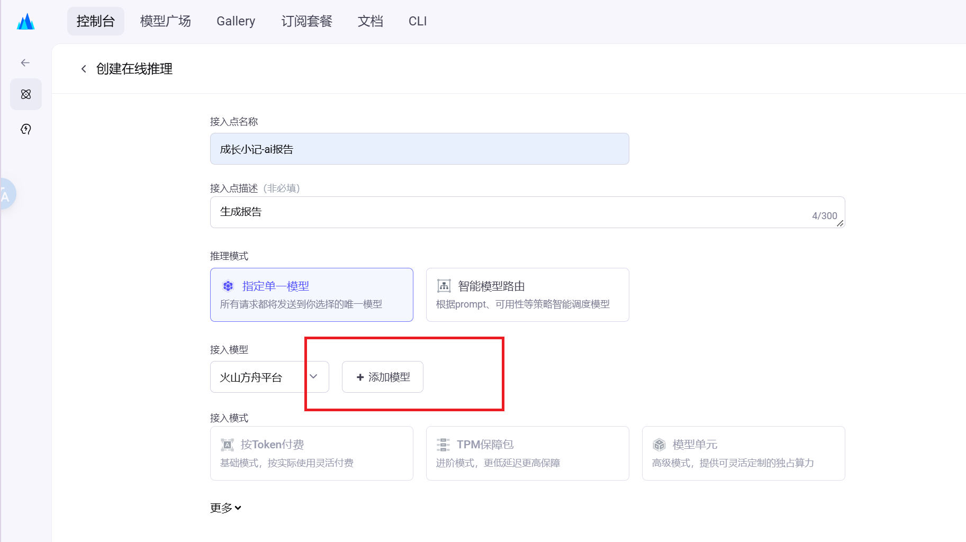Choose 按Token付费 access mode
This screenshot has height=542, width=966.
[312, 454]
